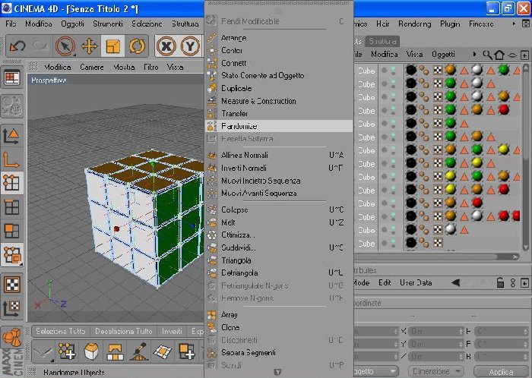Choose Arrange from the open menu
Image resolution: width=532 pixels, height=378 pixels.
click(x=279, y=38)
